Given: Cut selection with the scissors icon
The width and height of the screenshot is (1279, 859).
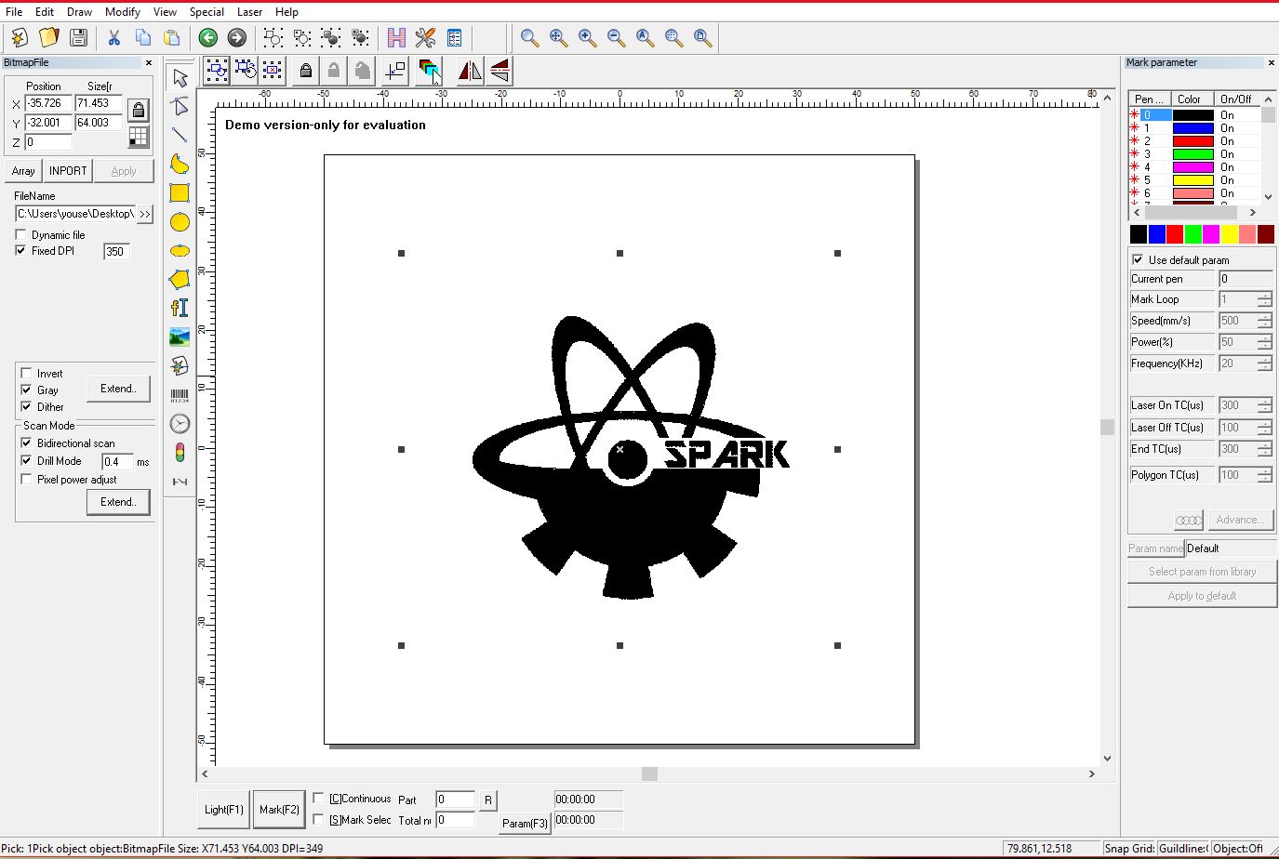Looking at the screenshot, I should coord(113,37).
